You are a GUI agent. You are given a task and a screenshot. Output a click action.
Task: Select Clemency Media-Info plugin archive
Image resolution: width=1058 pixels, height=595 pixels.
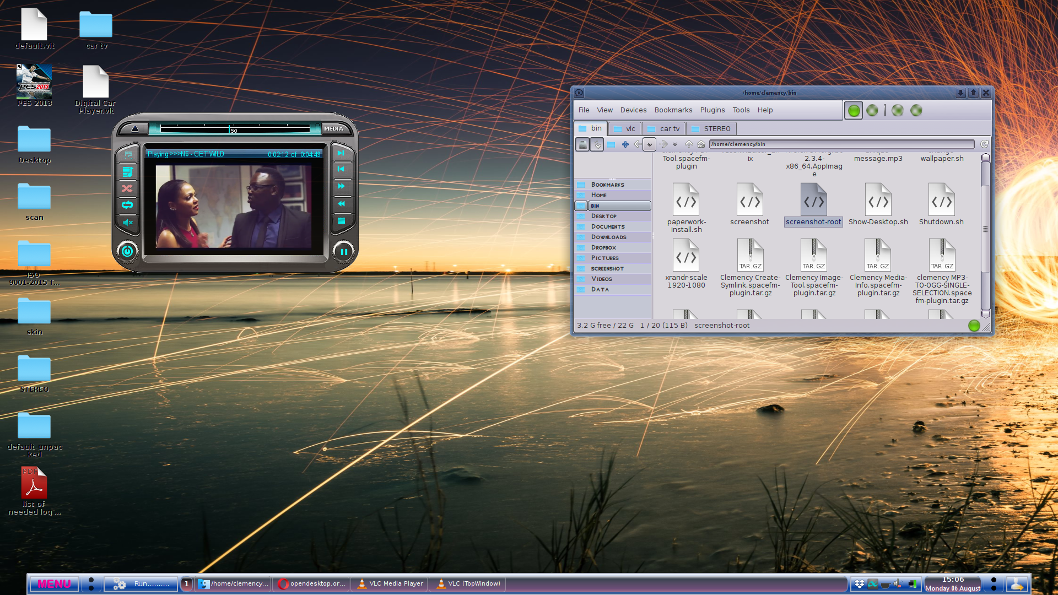[878, 268]
